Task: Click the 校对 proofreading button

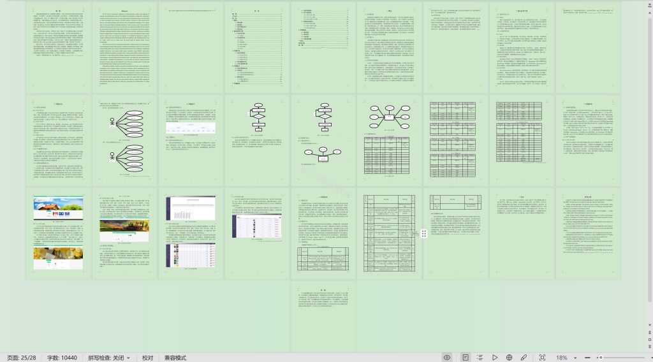Action: coord(147,358)
